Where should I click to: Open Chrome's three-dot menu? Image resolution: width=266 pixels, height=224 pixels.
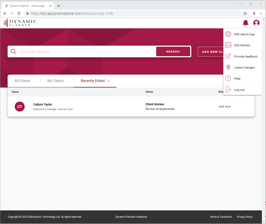pos(261,13)
